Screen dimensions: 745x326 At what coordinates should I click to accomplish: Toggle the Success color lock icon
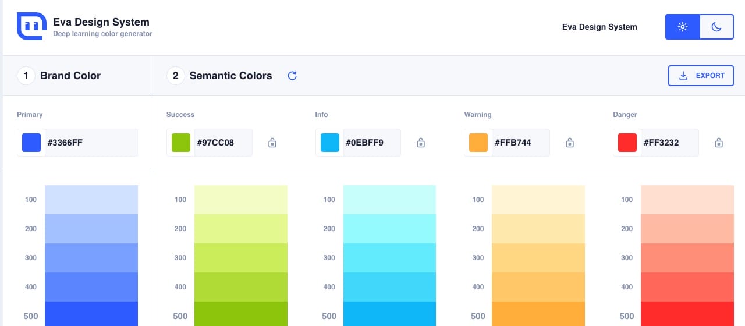point(272,143)
